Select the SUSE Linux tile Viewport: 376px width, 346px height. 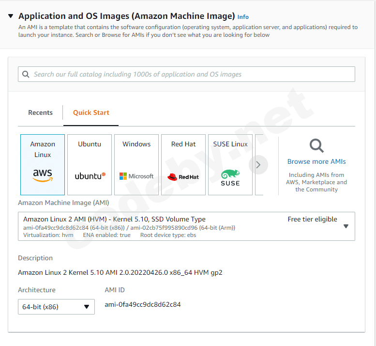coord(230,165)
